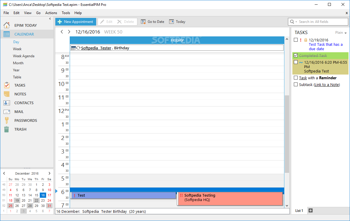Check the 12/19/2016 Test Task checkbox
The width and height of the screenshot is (350, 221).
pos(296,40)
